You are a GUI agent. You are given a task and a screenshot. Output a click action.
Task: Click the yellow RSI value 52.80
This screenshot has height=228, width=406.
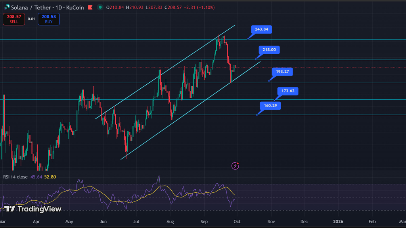[x=50, y=177]
